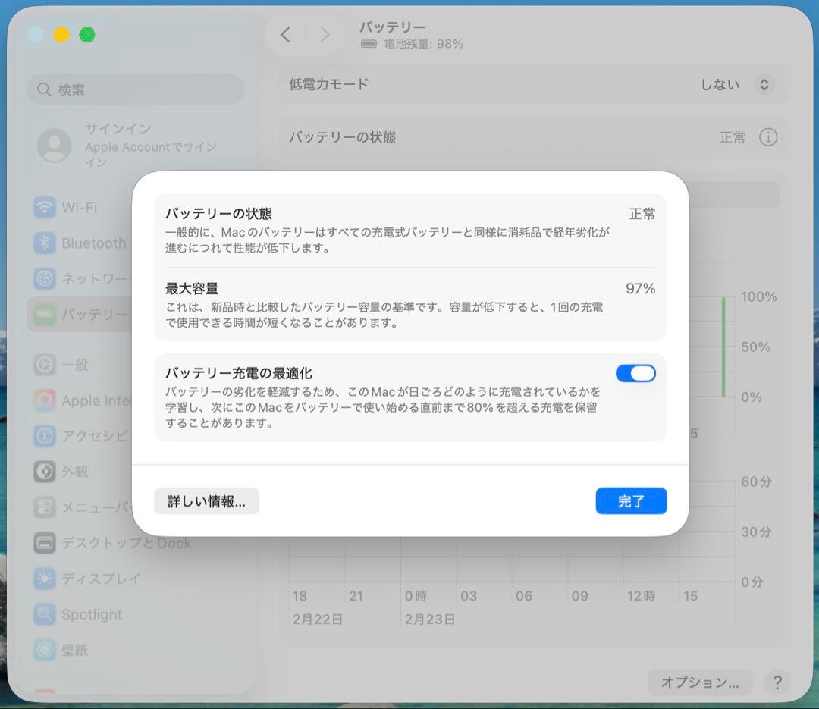The image size is (819, 709).
Task: Select the Spotlight sidebar icon
Action: click(45, 614)
